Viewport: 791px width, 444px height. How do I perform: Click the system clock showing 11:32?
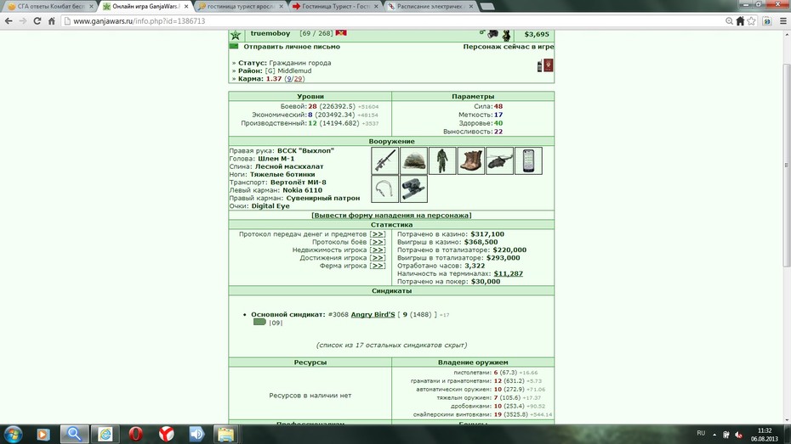tap(765, 431)
